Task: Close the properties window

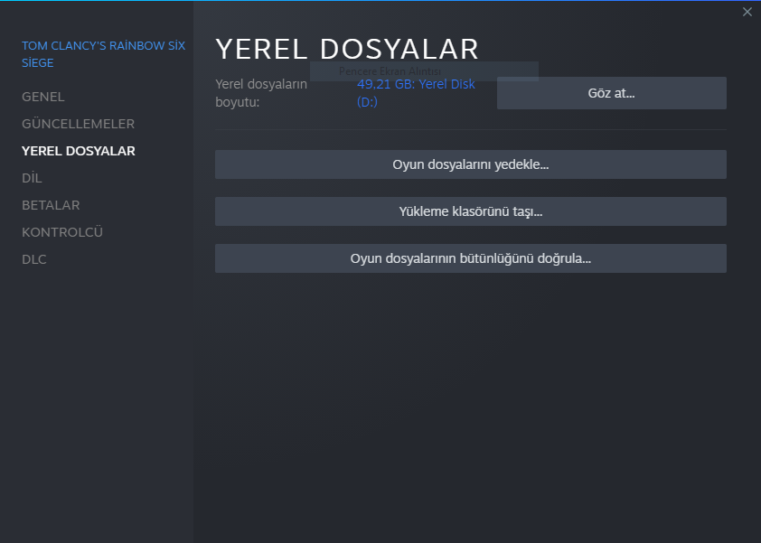Action: 747,12
